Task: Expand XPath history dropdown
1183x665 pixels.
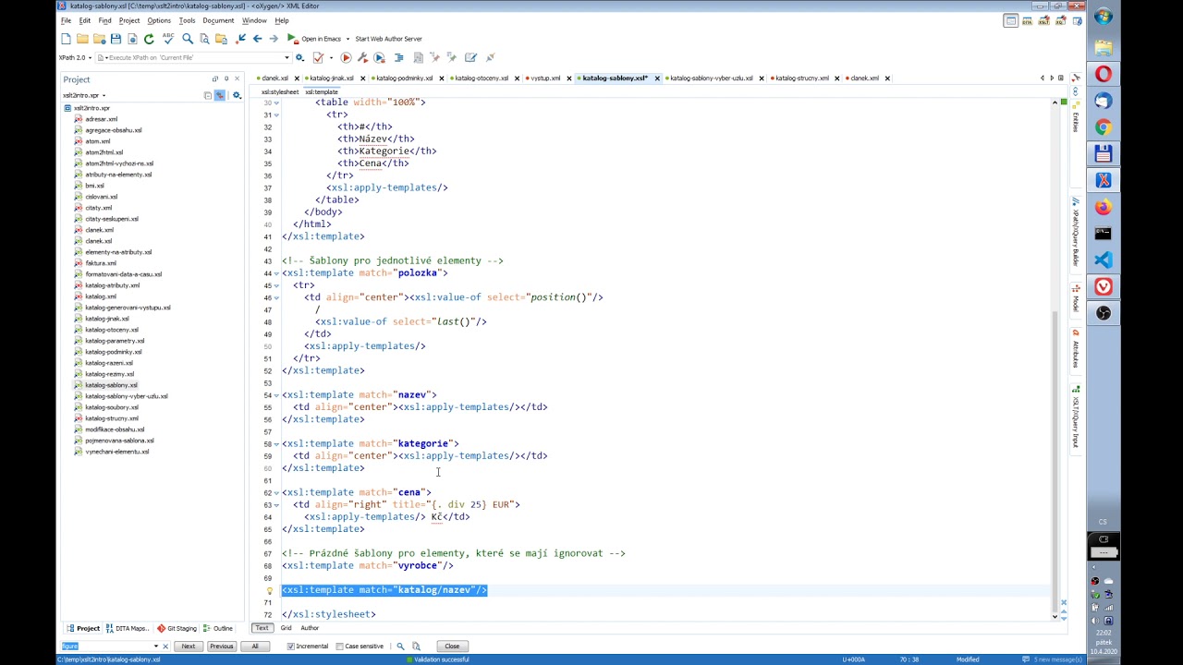Action: [x=287, y=57]
